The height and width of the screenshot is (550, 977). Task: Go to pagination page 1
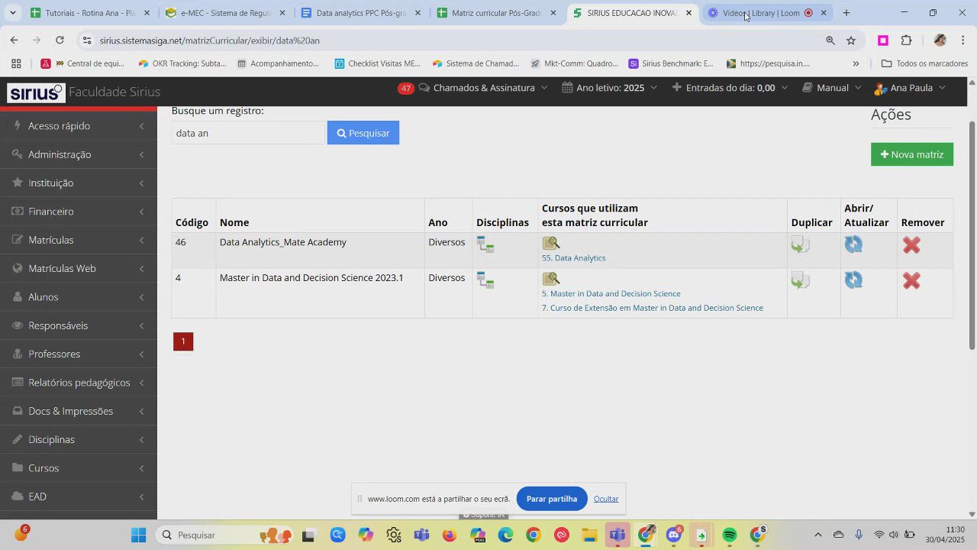pos(183,341)
